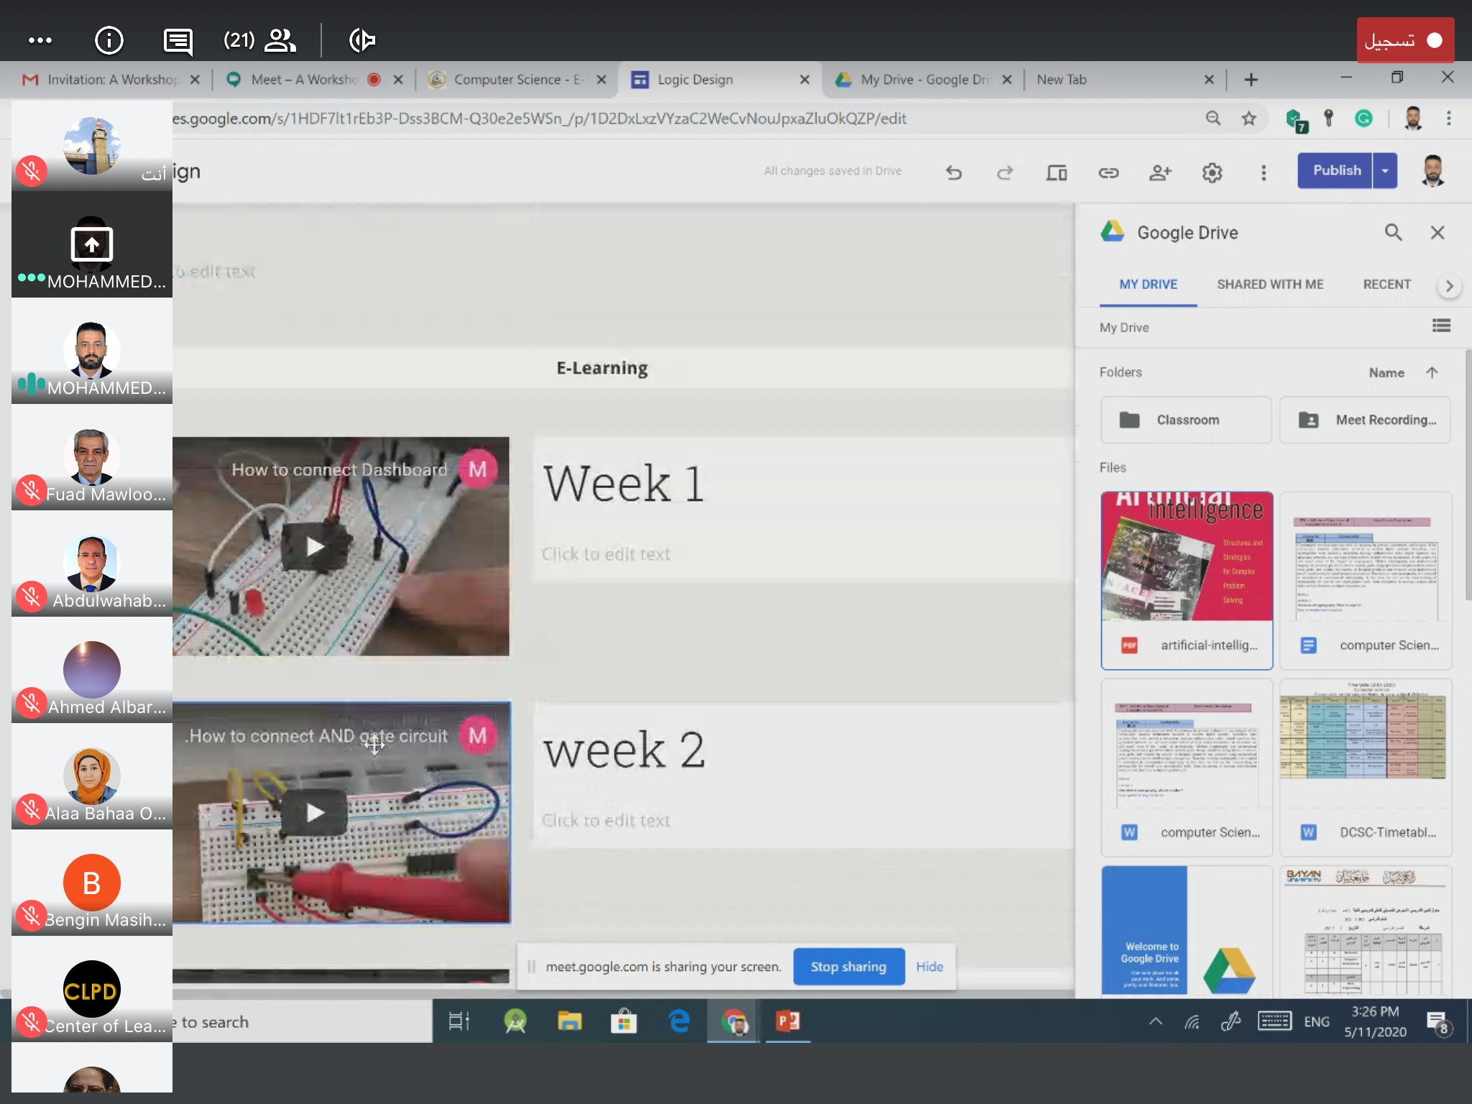Close the Google Drive side panel
1472x1104 pixels.
click(1437, 232)
